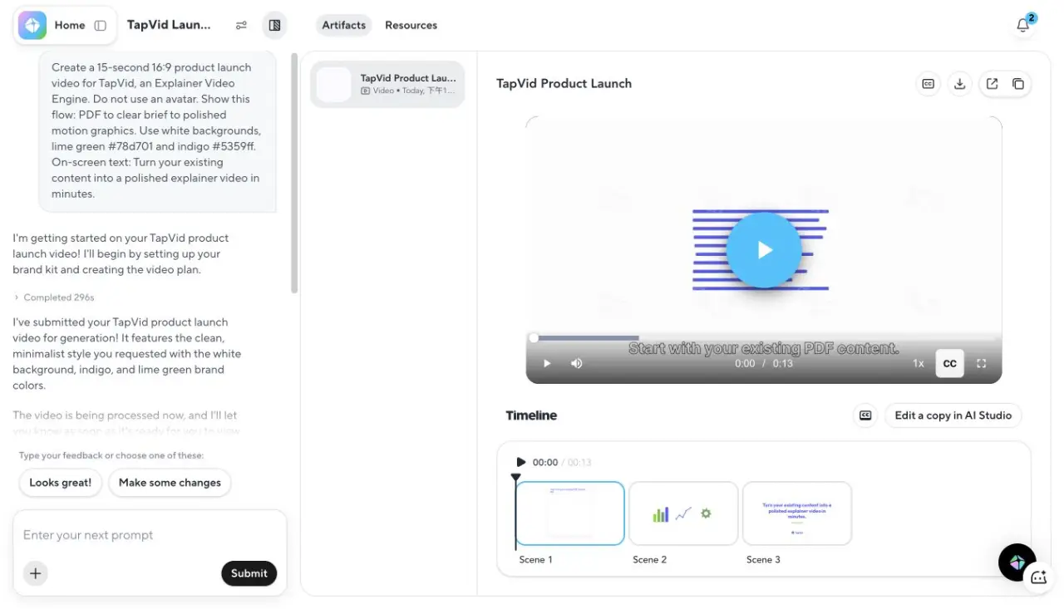1064x609 pixels.
Task: Click the Home label
Action: click(x=70, y=25)
